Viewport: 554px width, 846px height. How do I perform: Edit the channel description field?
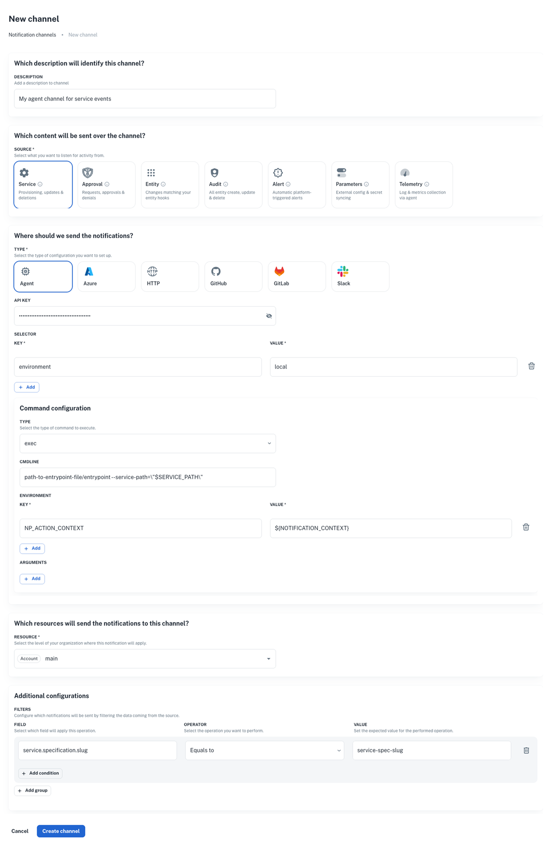145,99
